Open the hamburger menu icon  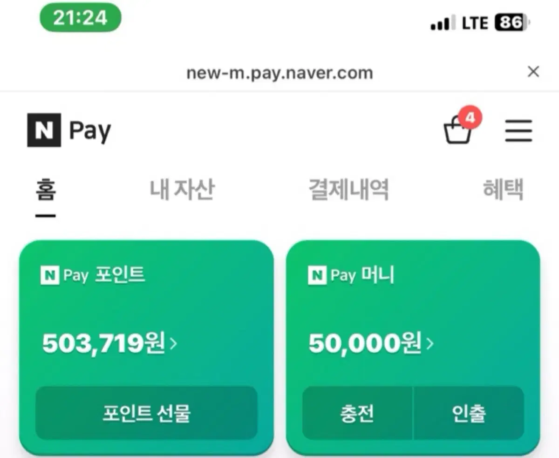click(519, 130)
